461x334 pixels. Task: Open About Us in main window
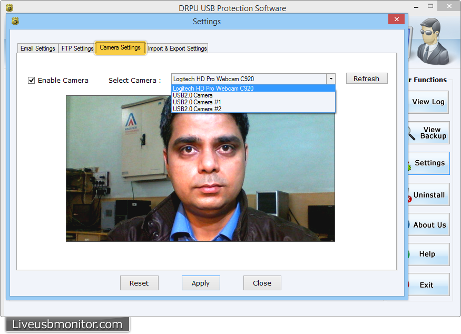pos(429,224)
